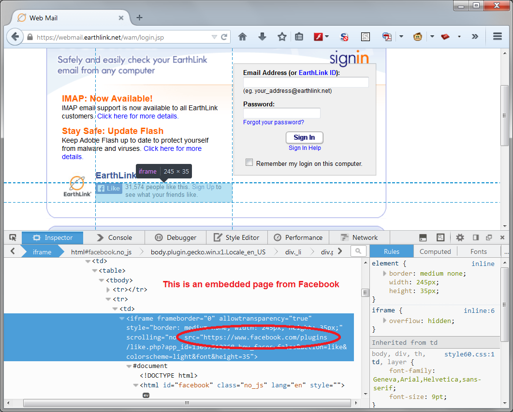Select the Rules sidebar tab
Image resolution: width=513 pixels, height=412 pixels.
coord(392,251)
